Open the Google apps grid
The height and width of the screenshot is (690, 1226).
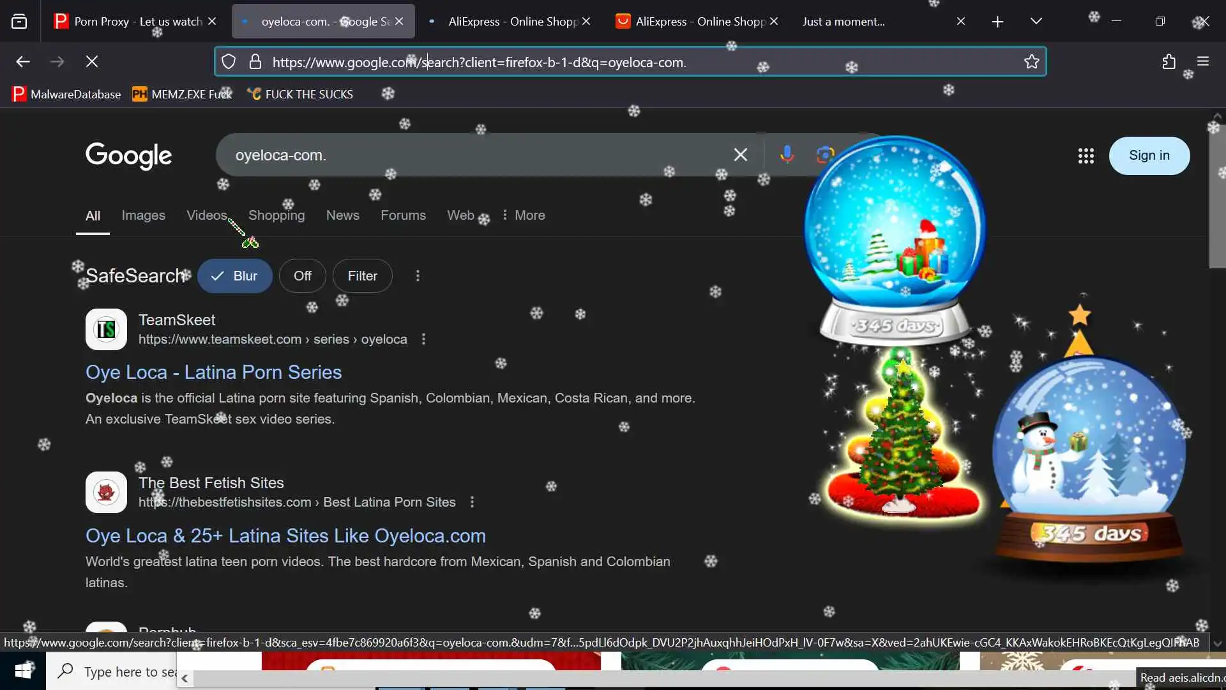tap(1086, 155)
